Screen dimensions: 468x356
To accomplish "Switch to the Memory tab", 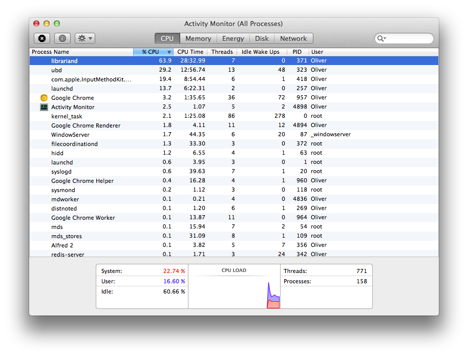I will click(x=198, y=38).
